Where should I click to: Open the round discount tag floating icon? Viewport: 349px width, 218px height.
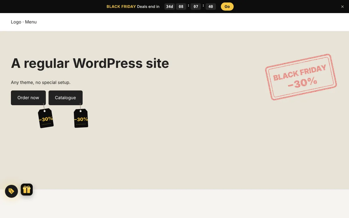click(11, 191)
